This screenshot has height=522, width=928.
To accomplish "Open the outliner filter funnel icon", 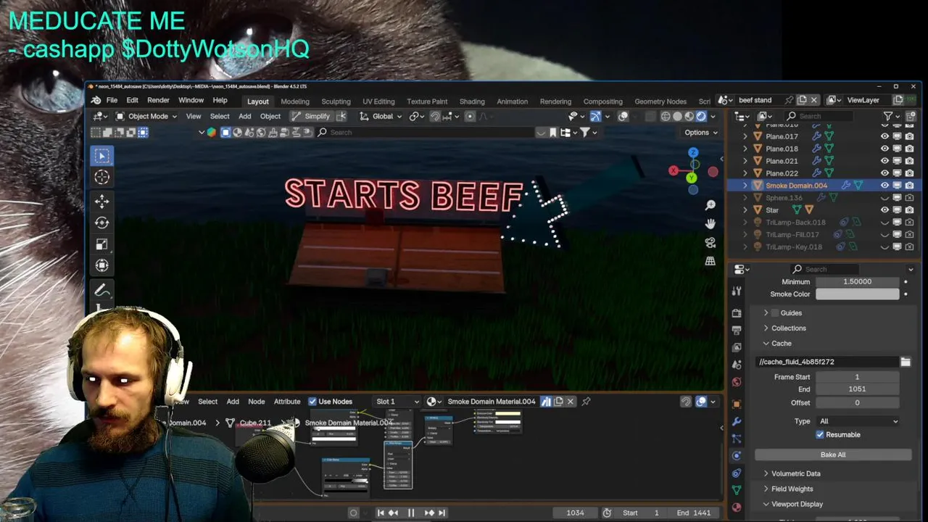I will (x=888, y=116).
